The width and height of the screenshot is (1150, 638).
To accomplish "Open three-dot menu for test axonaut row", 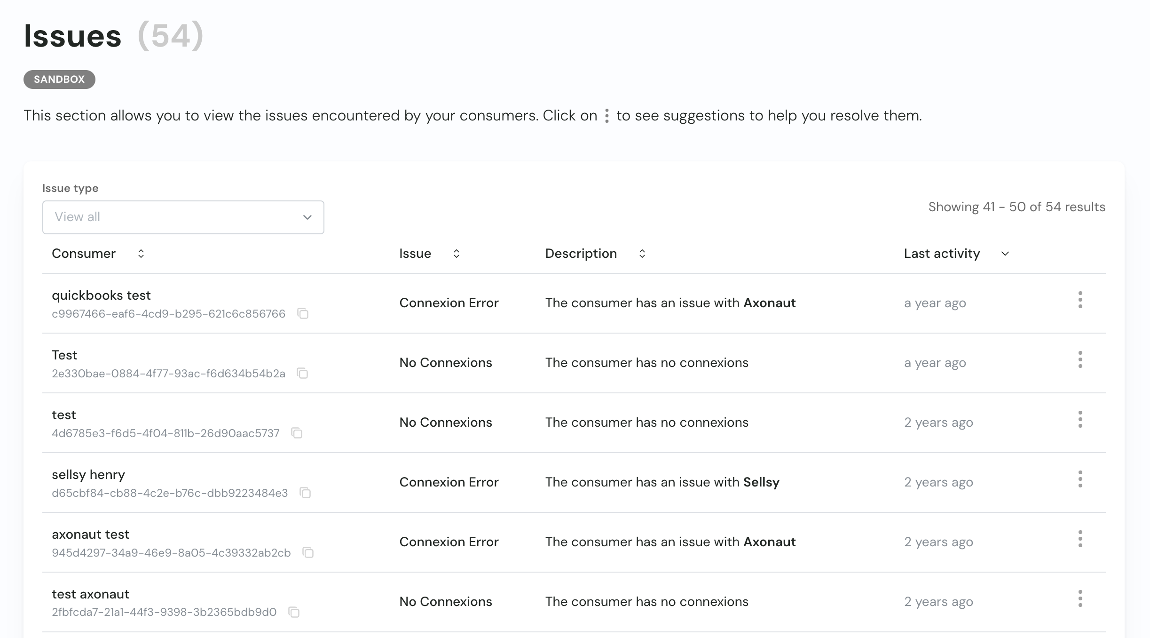I will [x=1080, y=598].
